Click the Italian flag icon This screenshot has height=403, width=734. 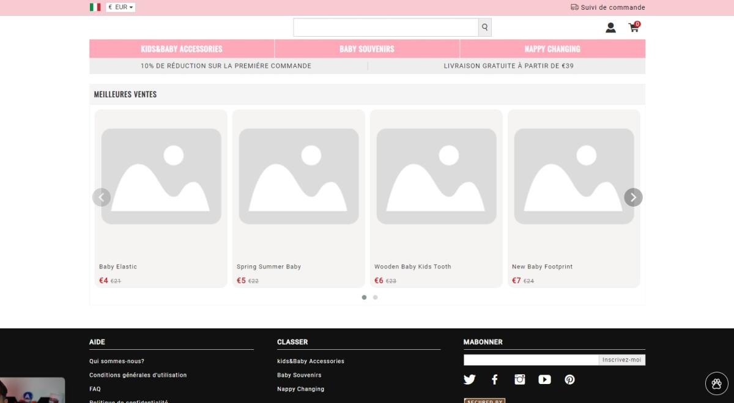tap(95, 7)
